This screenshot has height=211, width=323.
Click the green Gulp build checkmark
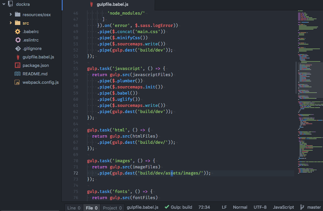pyautogui.click(x=167, y=207)
